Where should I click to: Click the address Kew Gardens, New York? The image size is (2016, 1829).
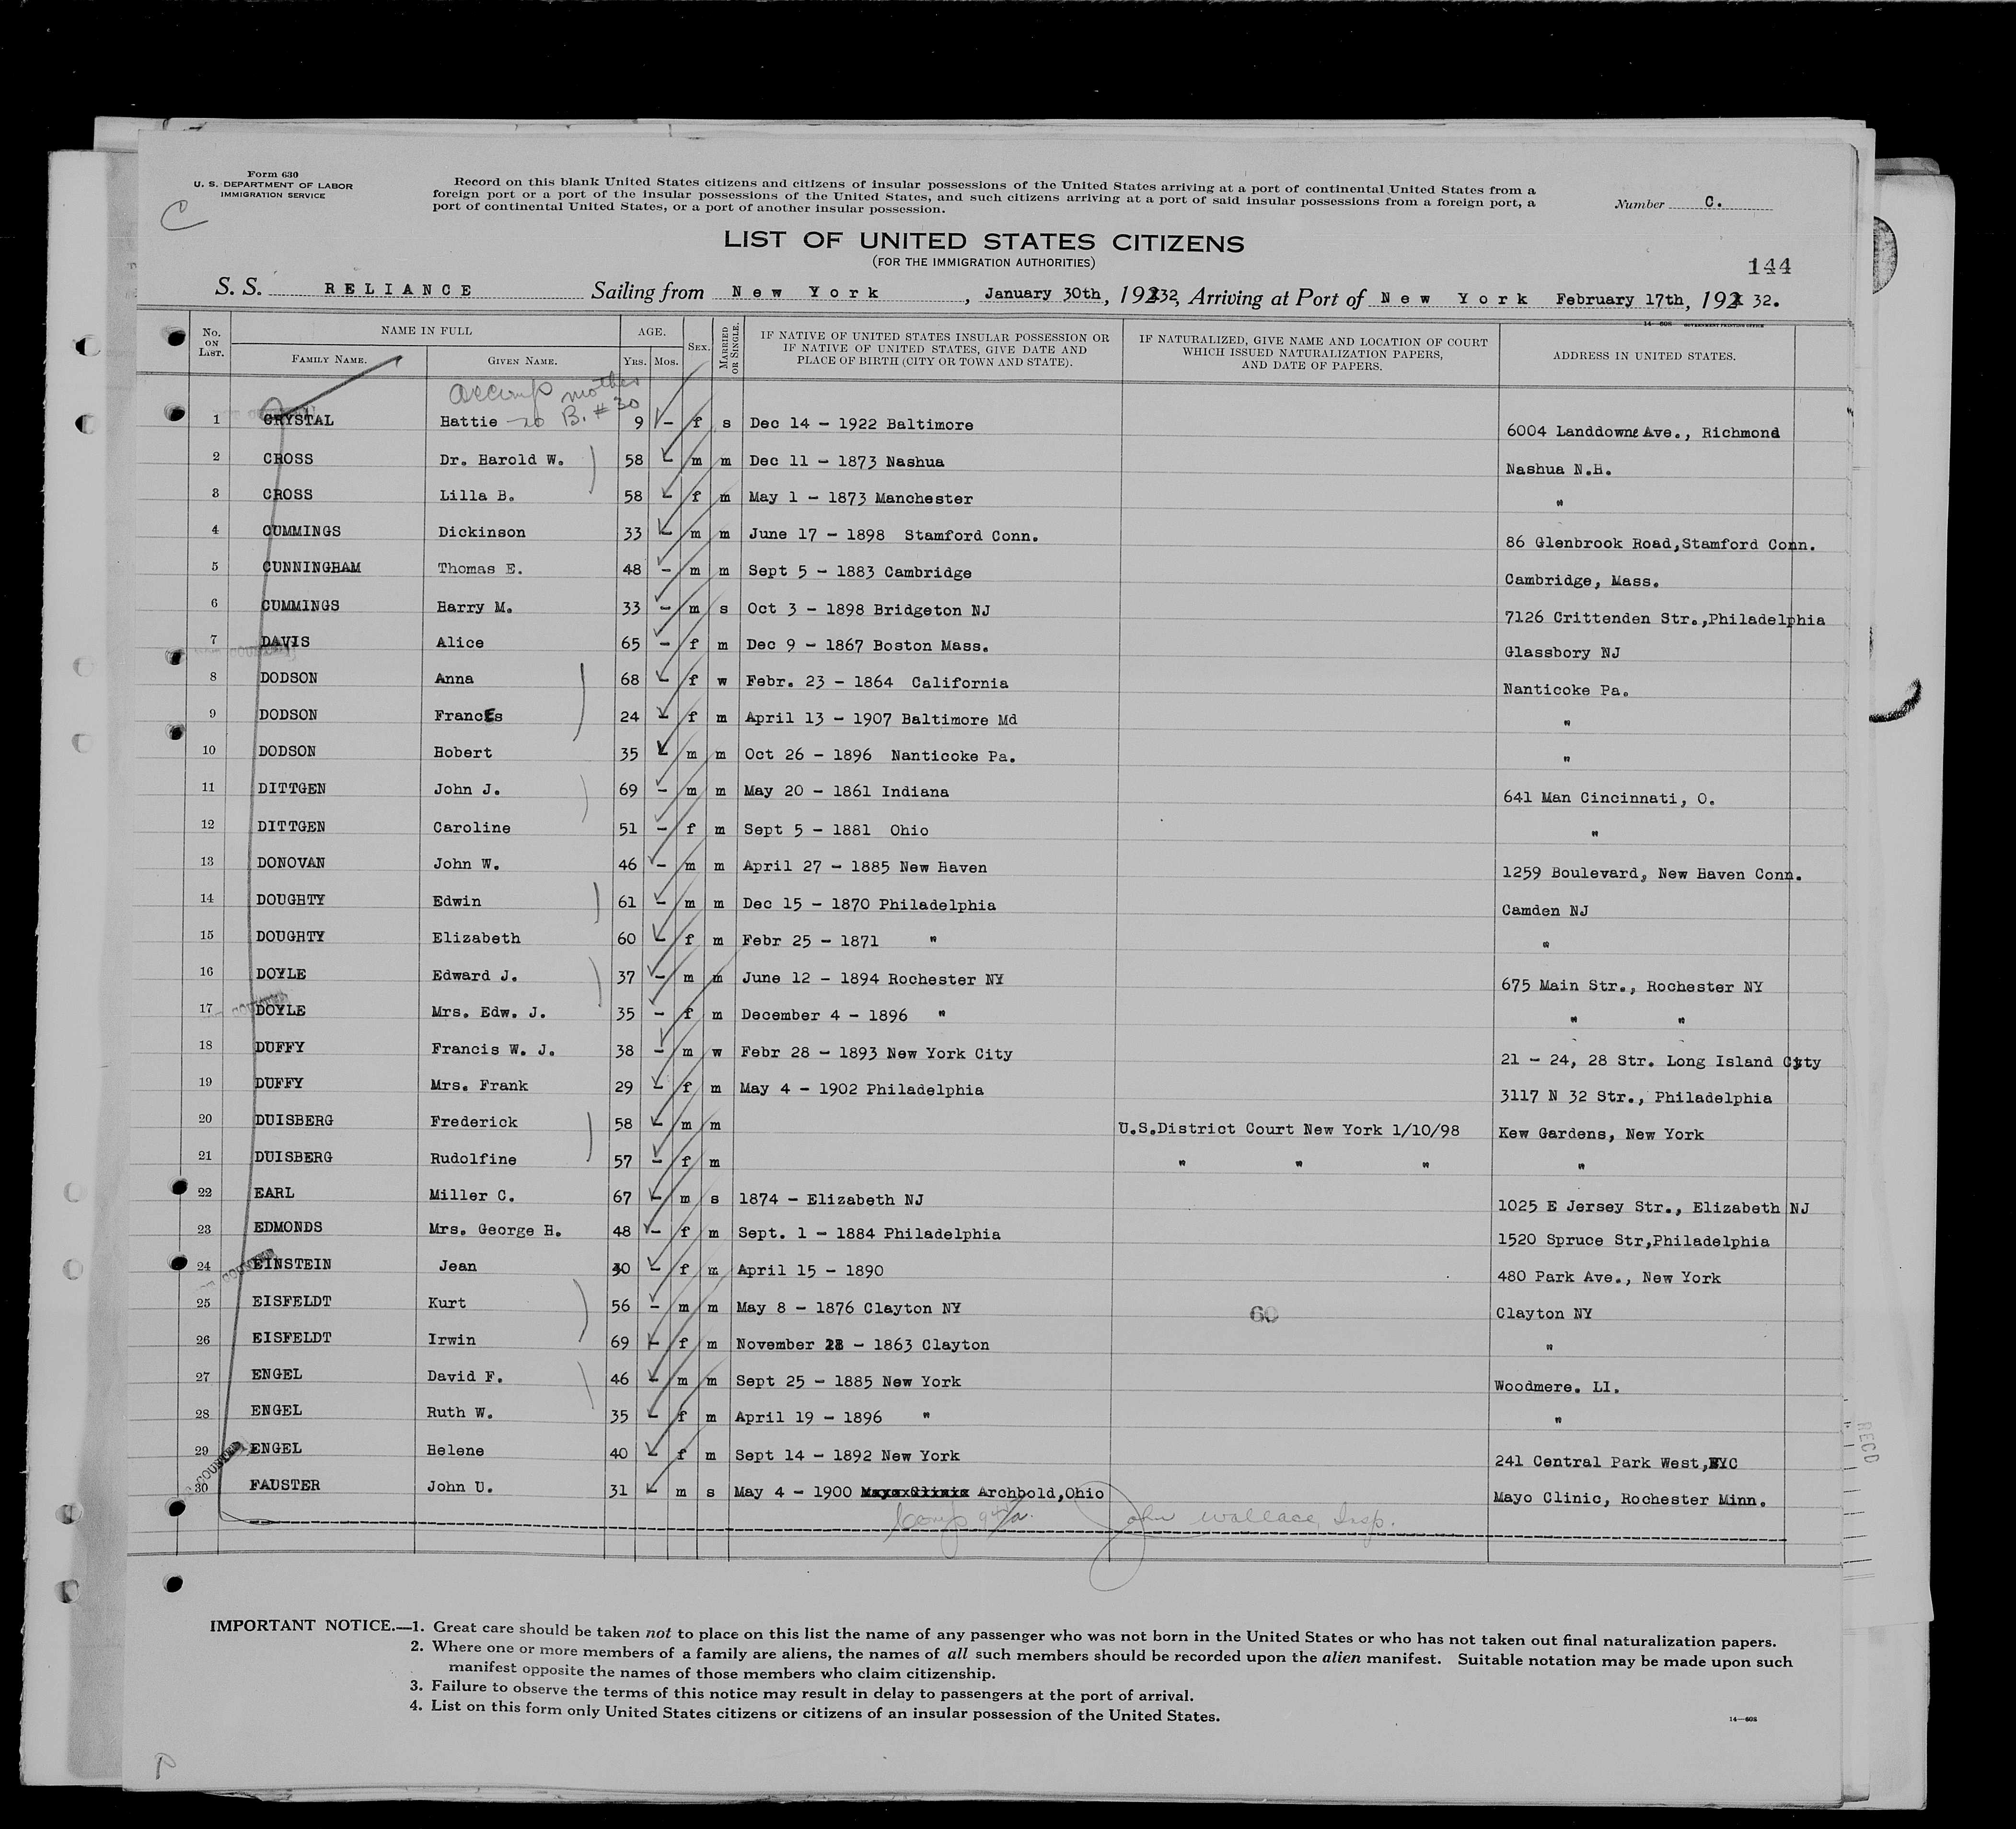[1601, 1133]
